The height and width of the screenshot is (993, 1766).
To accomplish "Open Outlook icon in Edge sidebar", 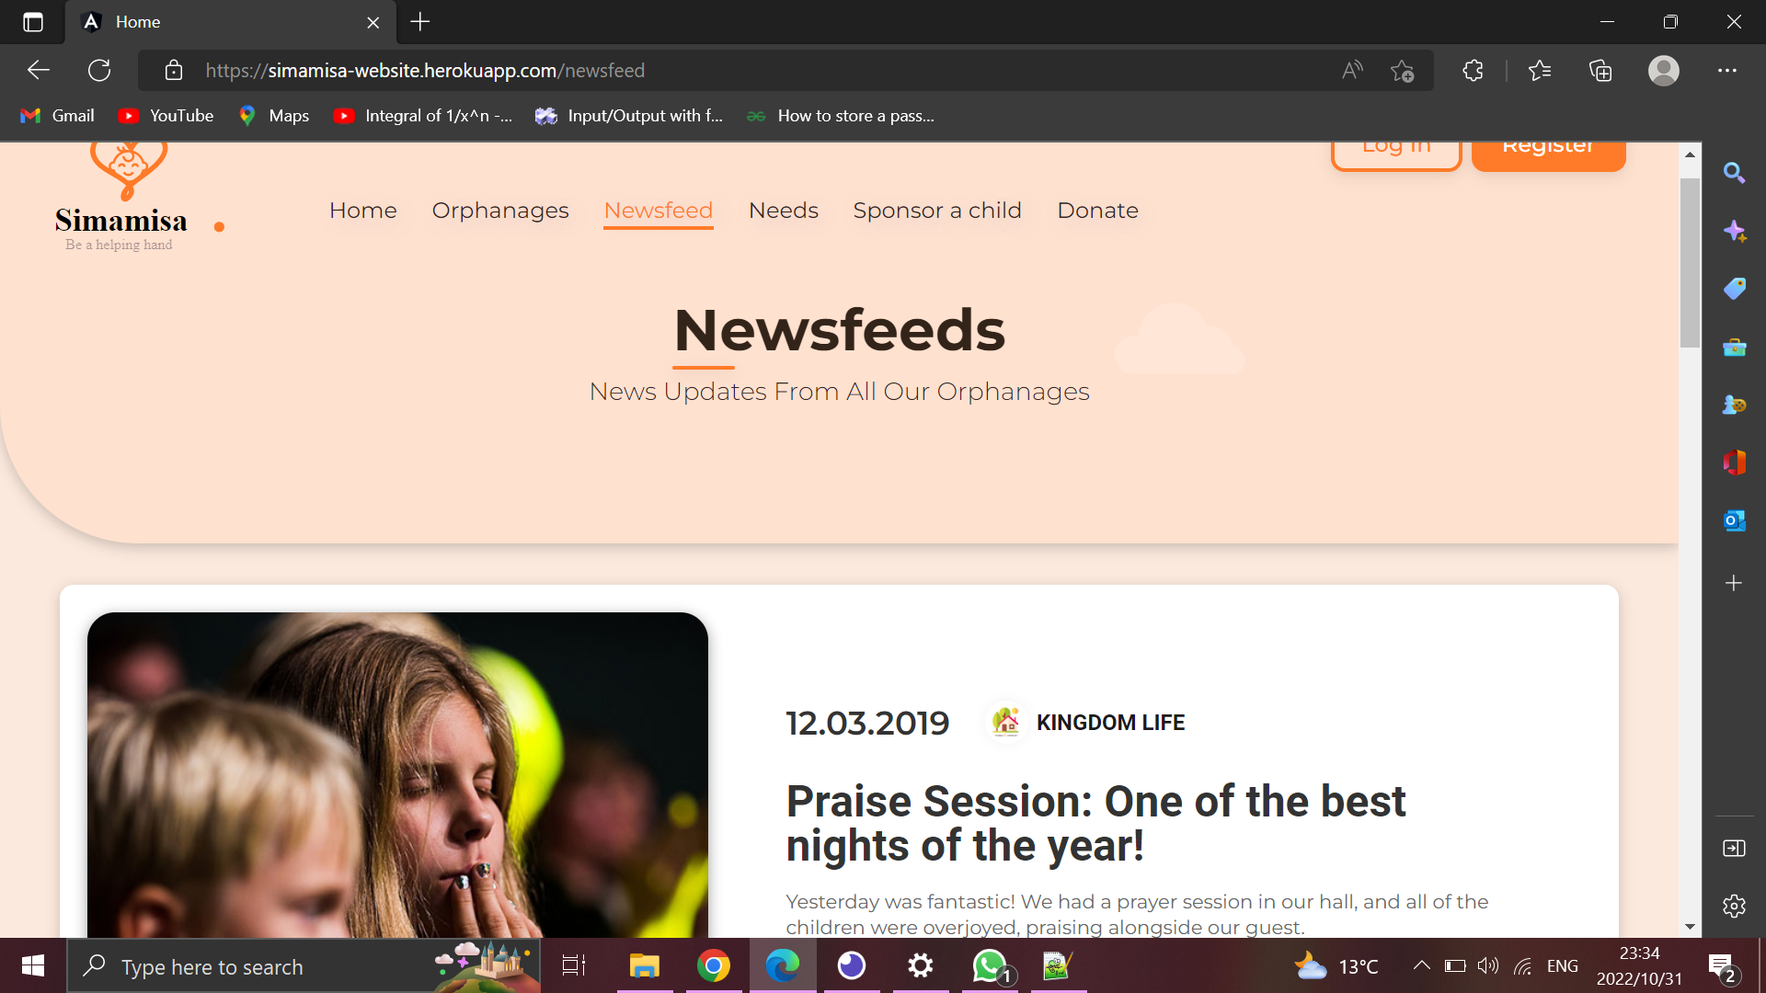I will [1734, 520].
